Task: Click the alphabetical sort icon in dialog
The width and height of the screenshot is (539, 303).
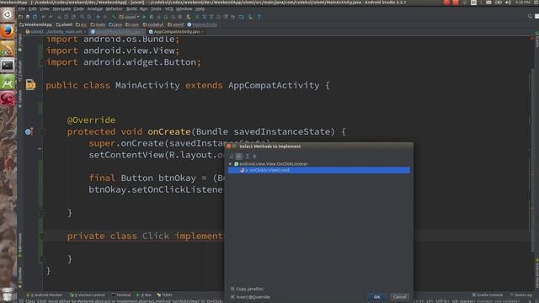Action: click(x=232, y=157)
